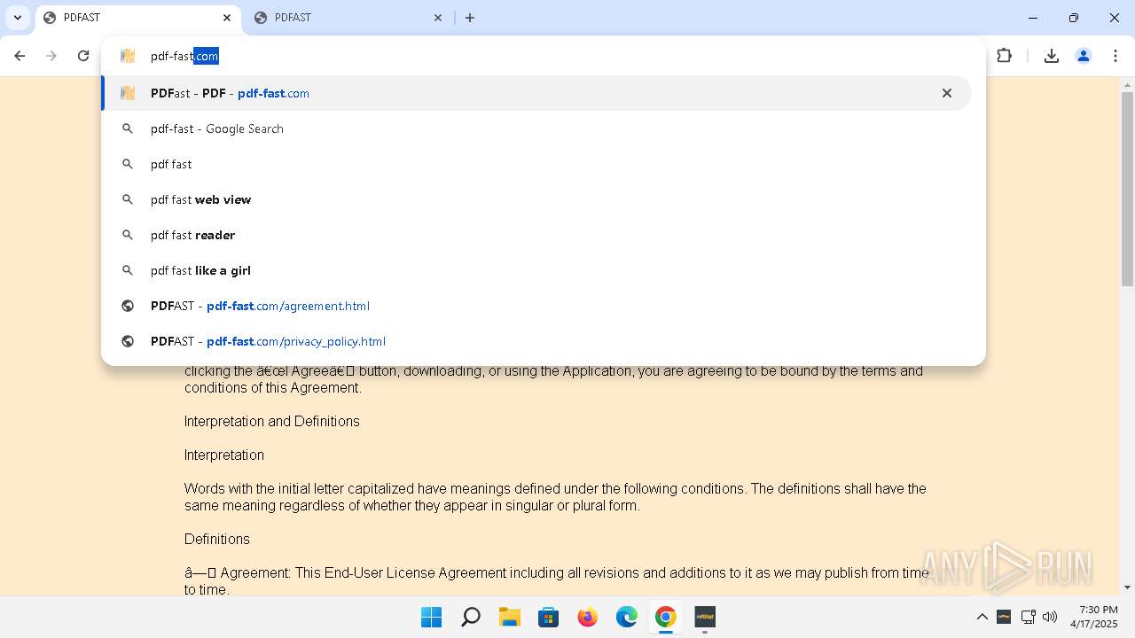The height and width of the screenshot is (638, 1135).
Task: Launch Firefox from the taskbar
Action: 588,617
